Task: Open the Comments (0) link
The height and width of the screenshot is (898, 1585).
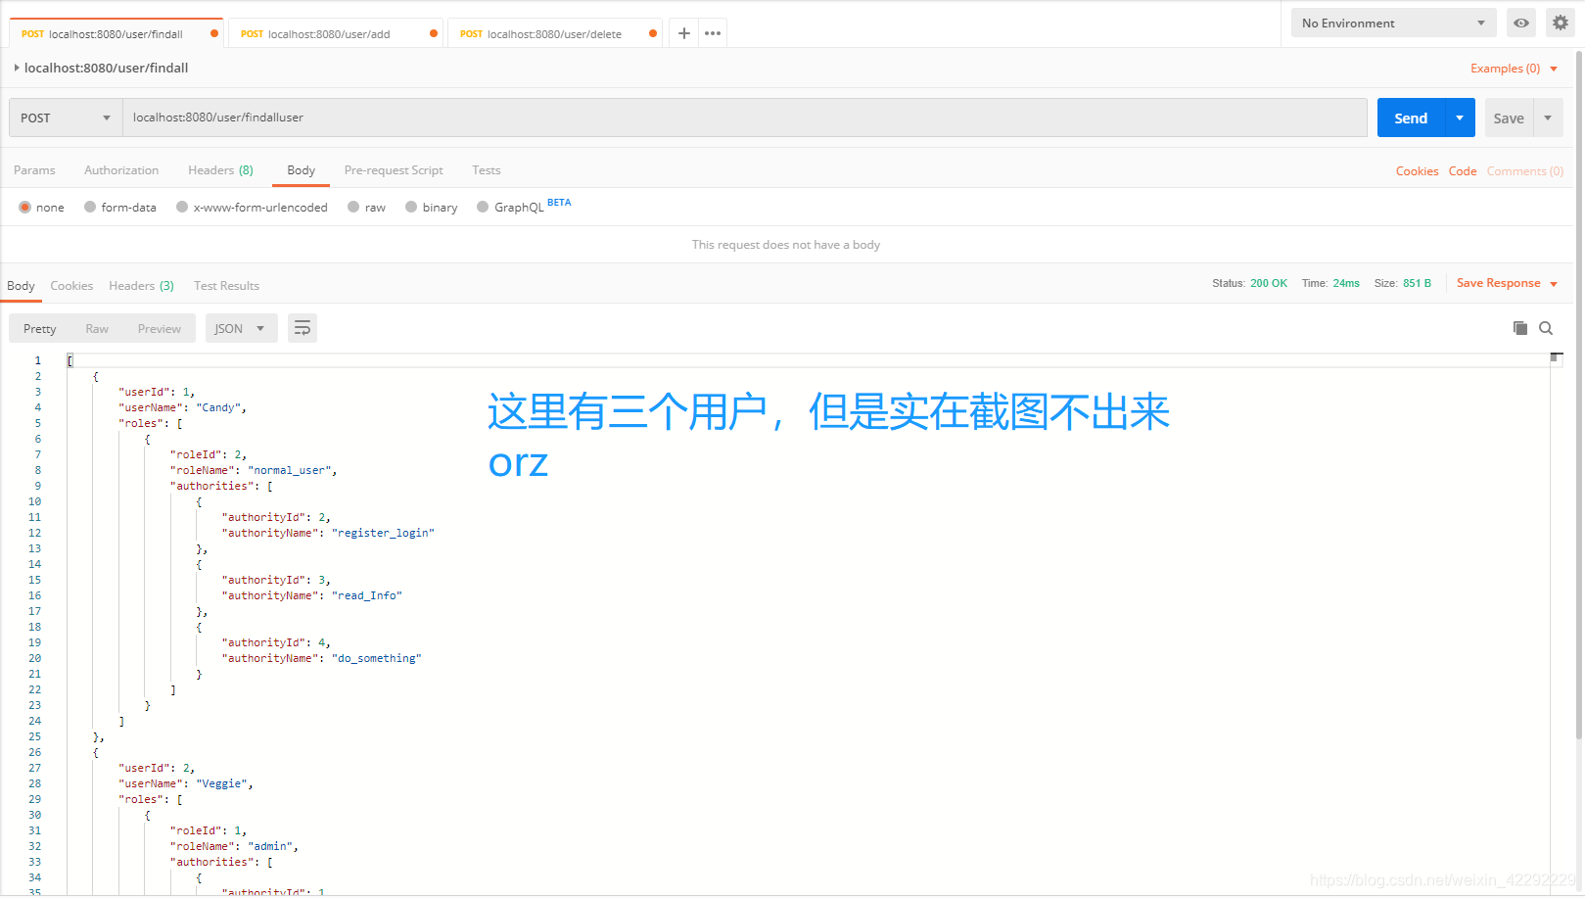Action: (1524, 170)
